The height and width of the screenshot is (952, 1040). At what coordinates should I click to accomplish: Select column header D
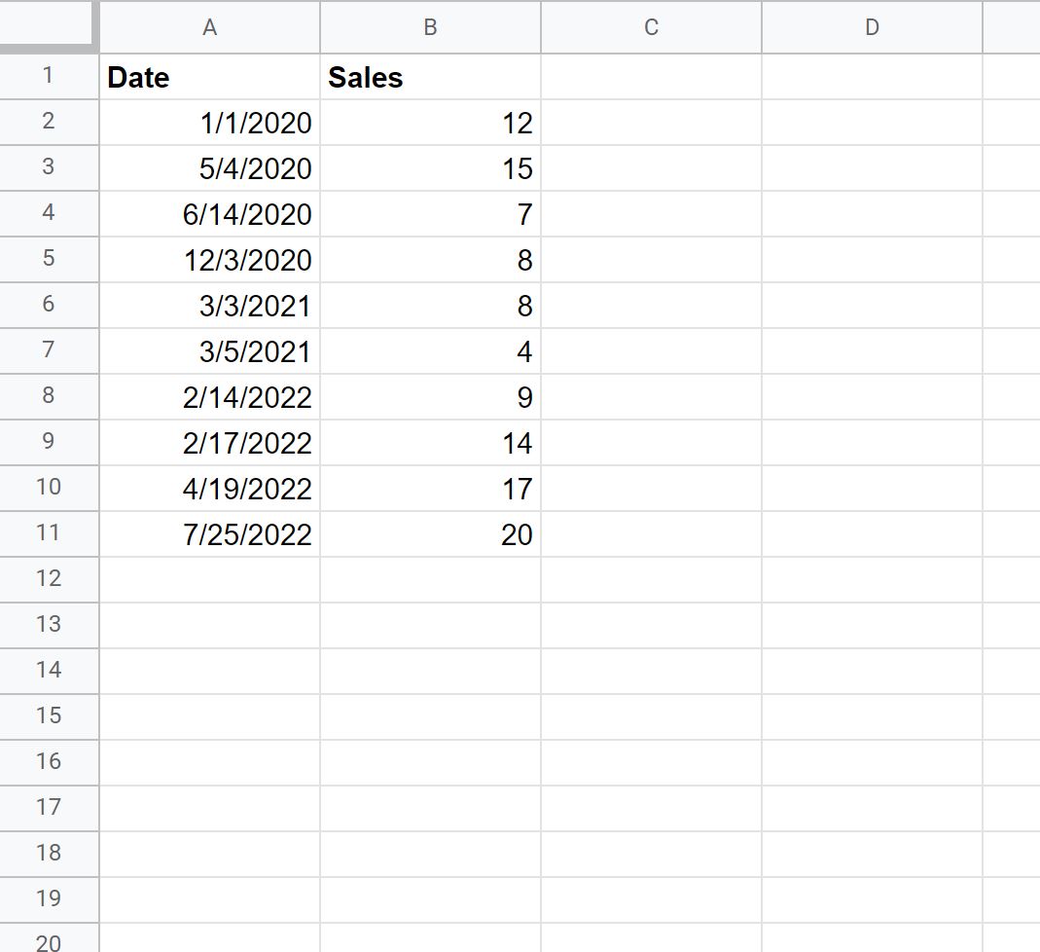point(871,27)
